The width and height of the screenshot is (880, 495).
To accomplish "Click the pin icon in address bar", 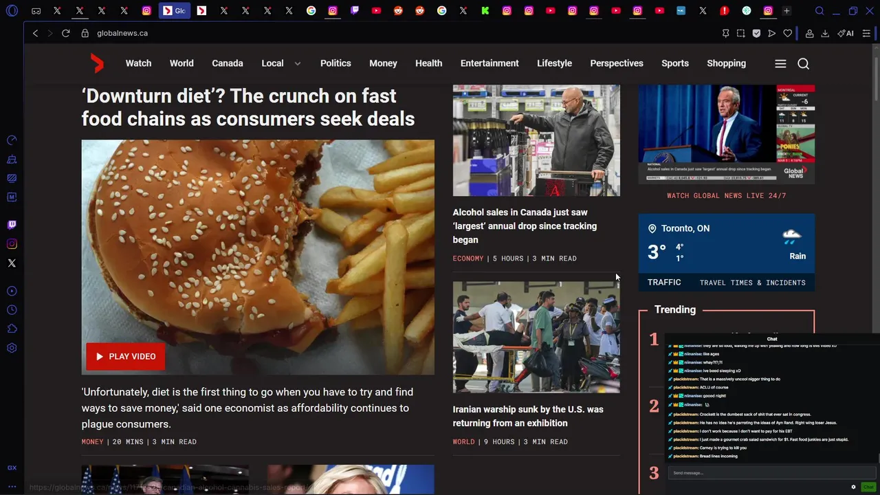I will 725,33.
